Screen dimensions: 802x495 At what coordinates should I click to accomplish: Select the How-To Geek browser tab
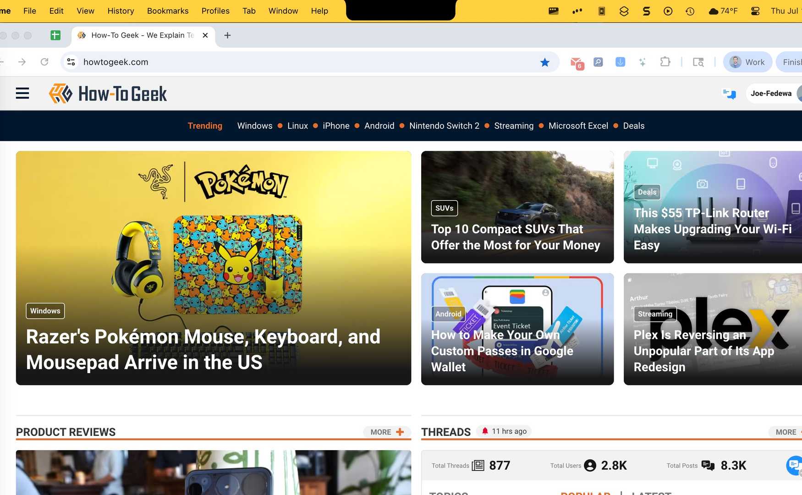coord(144,35)
